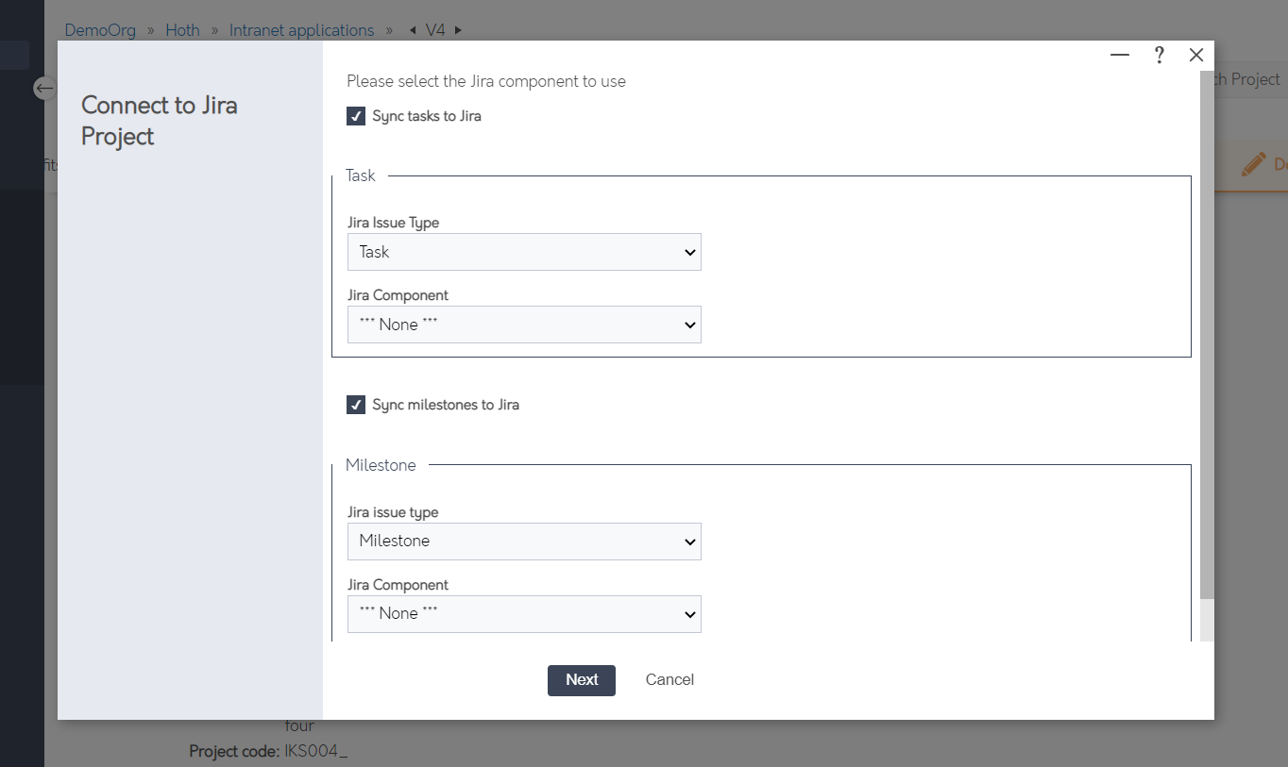
Task: Go to previous version arrow before V4
Action: point(413,30)
